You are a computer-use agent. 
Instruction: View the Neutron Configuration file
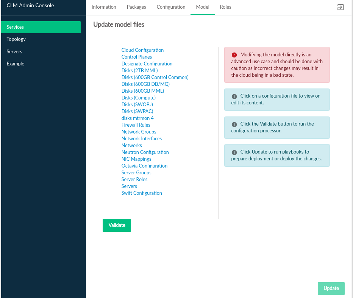tap(145, 152)
